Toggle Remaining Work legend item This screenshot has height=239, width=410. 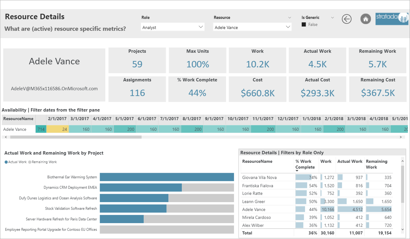42,162
